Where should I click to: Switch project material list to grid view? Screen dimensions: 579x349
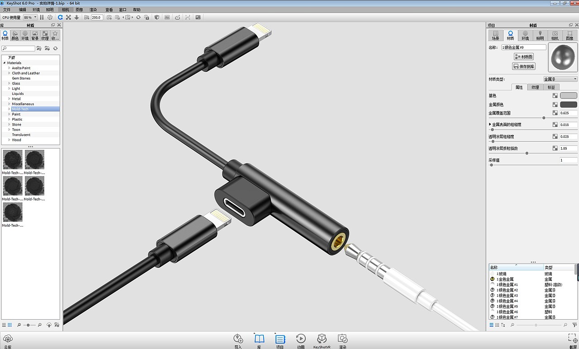497,325
